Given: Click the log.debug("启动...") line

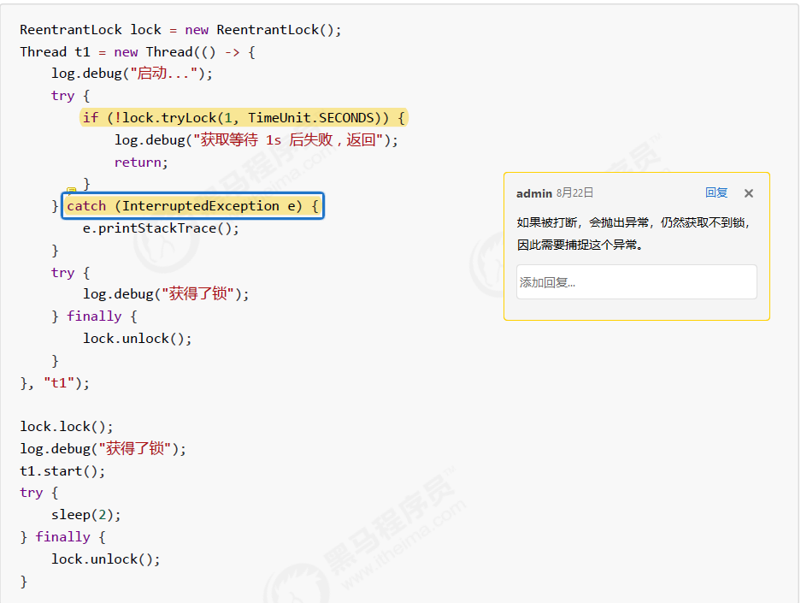Looking at the screenshot, I should click(x=132, y=74).
